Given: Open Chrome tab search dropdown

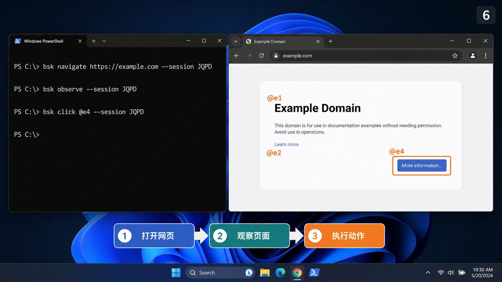Looking at the screenshot, I should [x=236, y=41].
